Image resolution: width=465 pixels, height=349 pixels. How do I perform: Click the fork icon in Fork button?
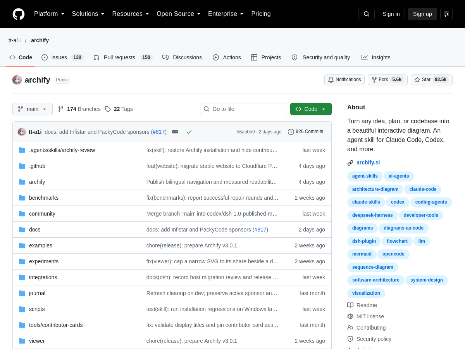pyautogui.click(x=374, y=80)
